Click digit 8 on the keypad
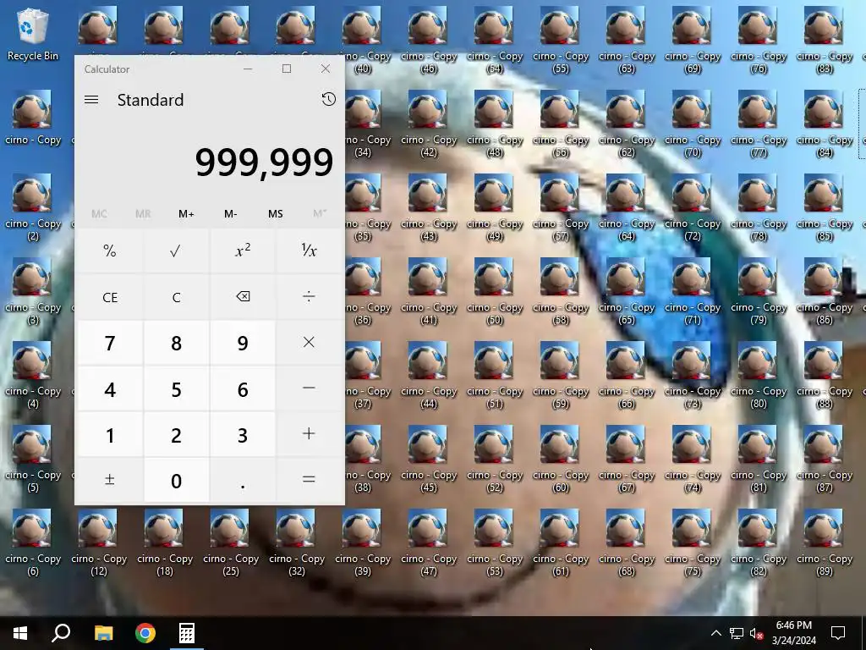Screen dimensions: 866x650 pyautogui.click(x=176, y=344)
